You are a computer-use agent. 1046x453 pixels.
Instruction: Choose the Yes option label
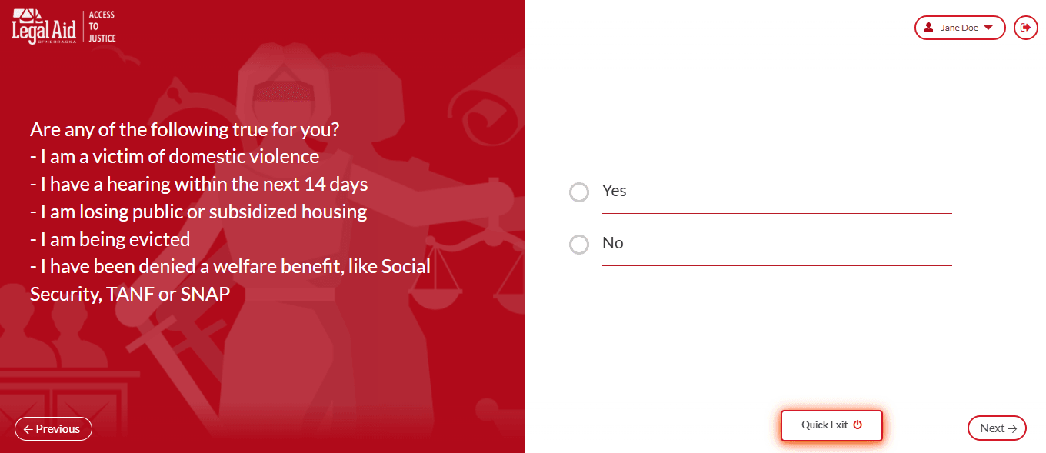point(614,191)
